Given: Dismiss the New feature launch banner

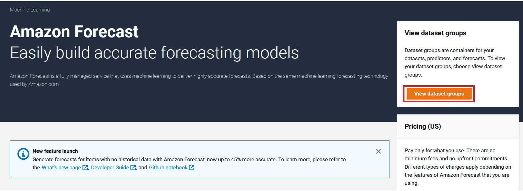Looking at the screenshot, I should point(378,151).
